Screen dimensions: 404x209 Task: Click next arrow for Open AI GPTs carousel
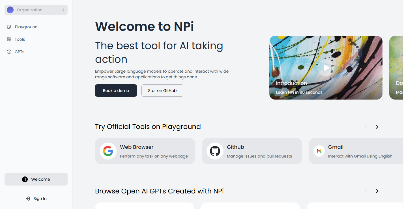click(377, 191)
